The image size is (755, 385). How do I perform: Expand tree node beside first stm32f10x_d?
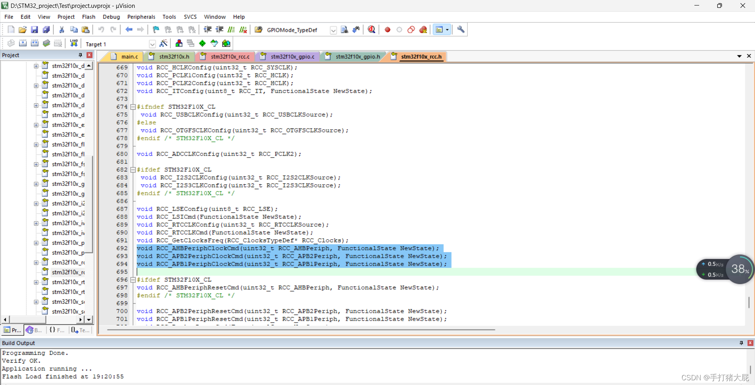(36, 66)
